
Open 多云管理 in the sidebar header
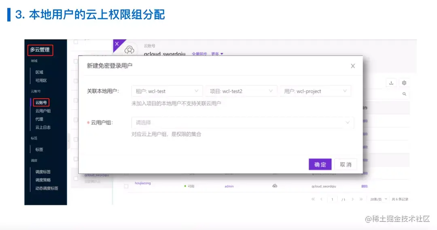tap(40, 50)
